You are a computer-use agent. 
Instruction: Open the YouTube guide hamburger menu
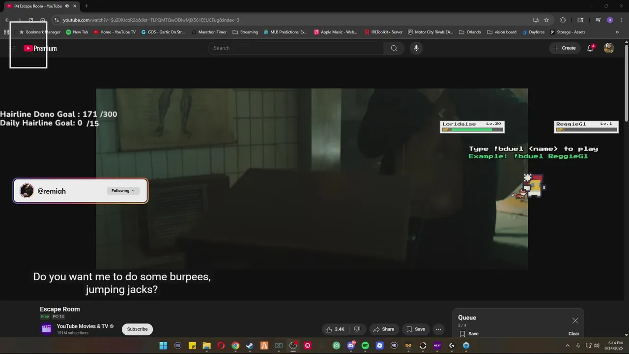[12, 48]
